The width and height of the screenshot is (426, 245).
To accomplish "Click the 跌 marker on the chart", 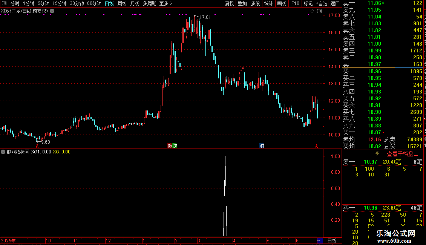I will click(175, 146).
